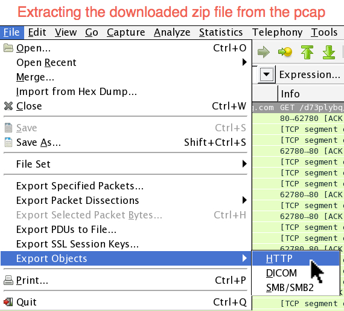344x311 pixels.
Task: Open the View menu
Action: (66, 33)
